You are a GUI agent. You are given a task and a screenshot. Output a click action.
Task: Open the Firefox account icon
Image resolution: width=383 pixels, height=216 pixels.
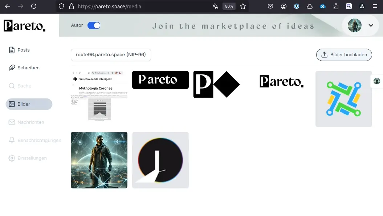tap(284, 7)
